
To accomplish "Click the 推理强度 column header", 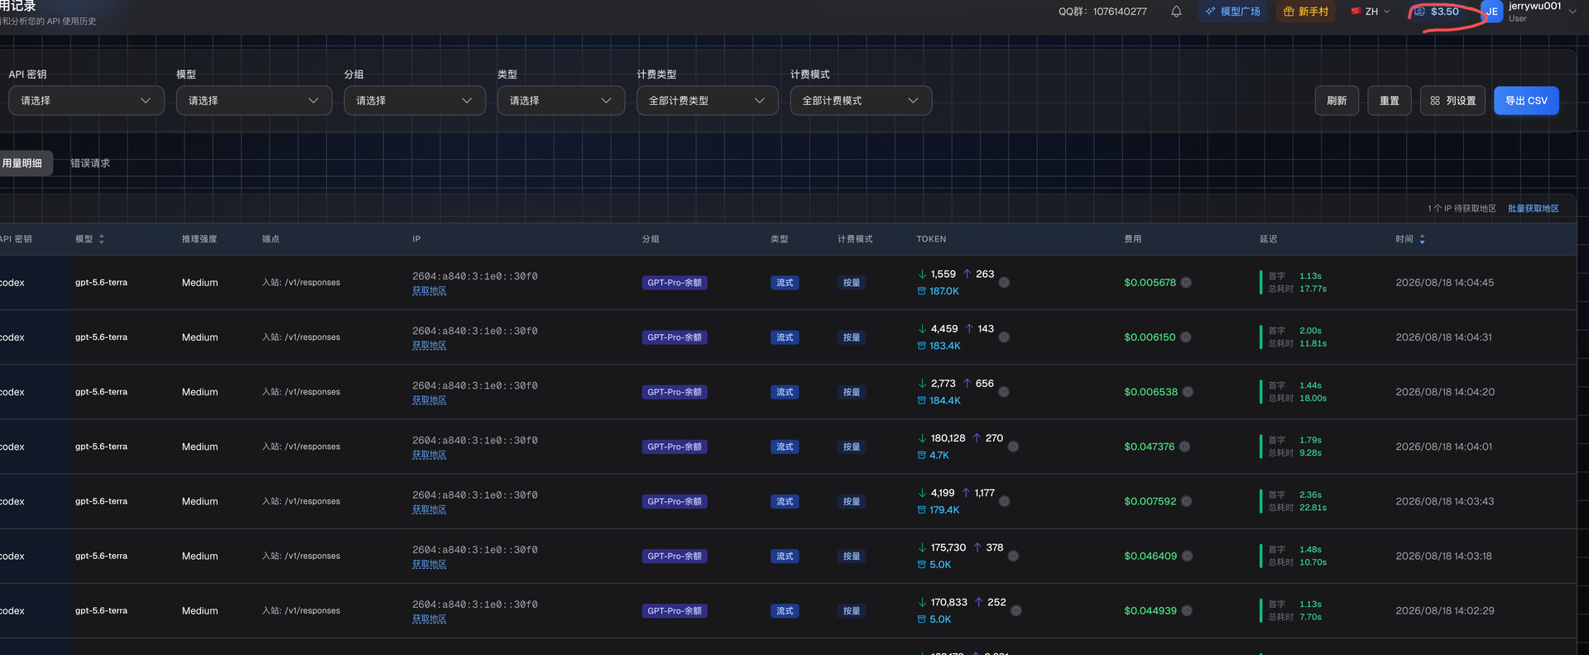I will [x=199, y=239].
